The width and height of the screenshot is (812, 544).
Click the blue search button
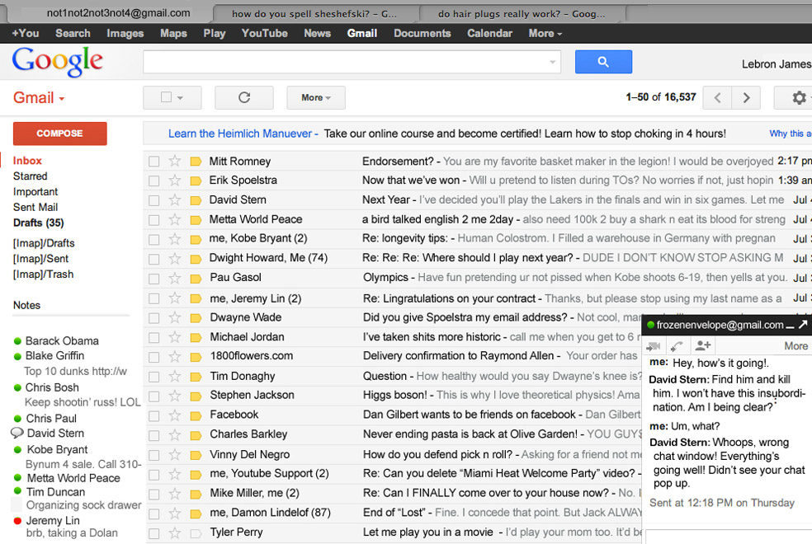(603, 62)
